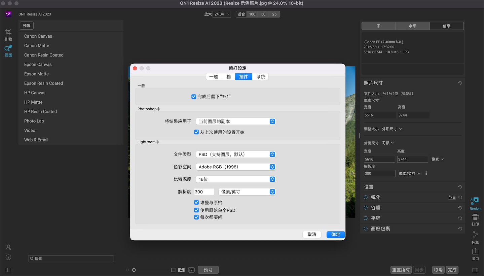The image size is (484, 276).
Task: Uncheck 使用原始单个PSD checkbox
Action: tap(196, 210)
